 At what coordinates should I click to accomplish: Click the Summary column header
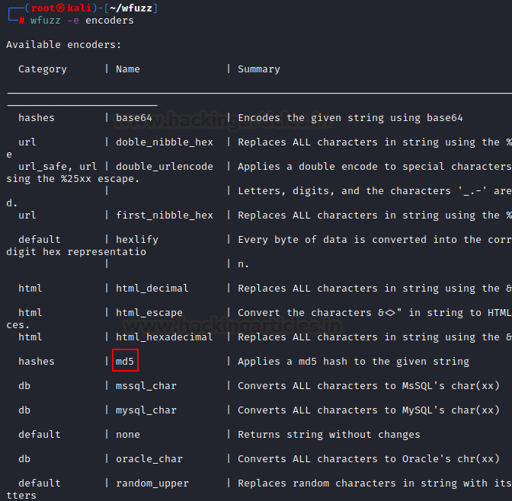259,69
